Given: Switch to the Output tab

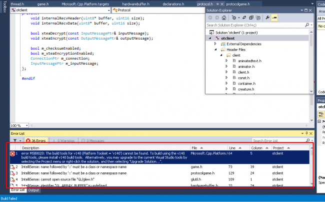Looking at the screenshot, I should coord(33,190).
